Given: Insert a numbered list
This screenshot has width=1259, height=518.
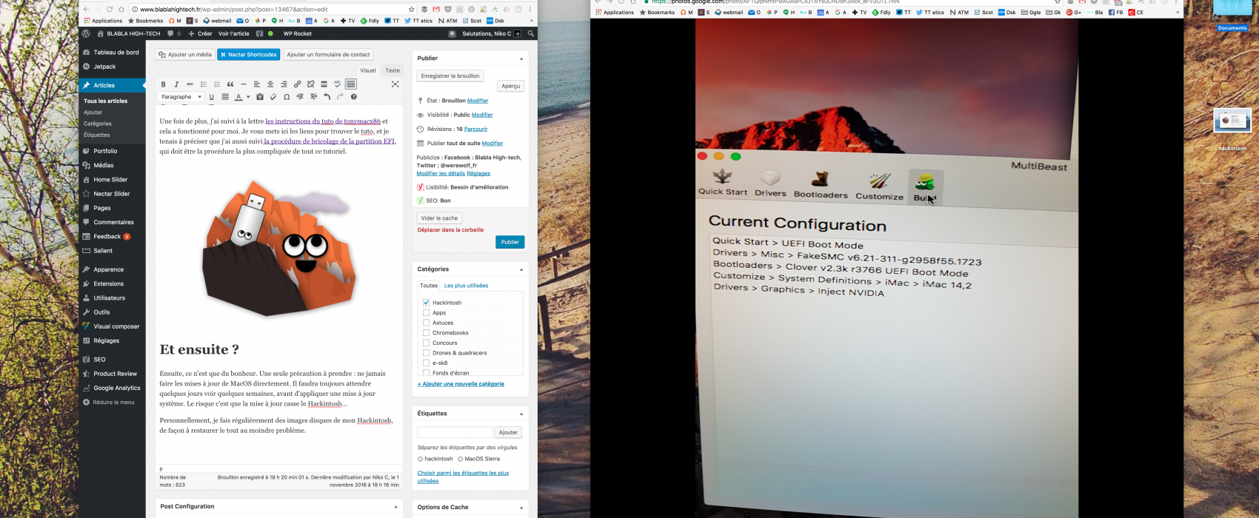Looking at the screenshot, I should tap(217, 84).
